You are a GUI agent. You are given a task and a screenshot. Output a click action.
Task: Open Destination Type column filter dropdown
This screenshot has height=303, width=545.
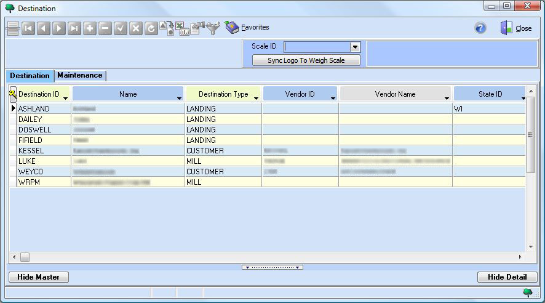[255, 97]
